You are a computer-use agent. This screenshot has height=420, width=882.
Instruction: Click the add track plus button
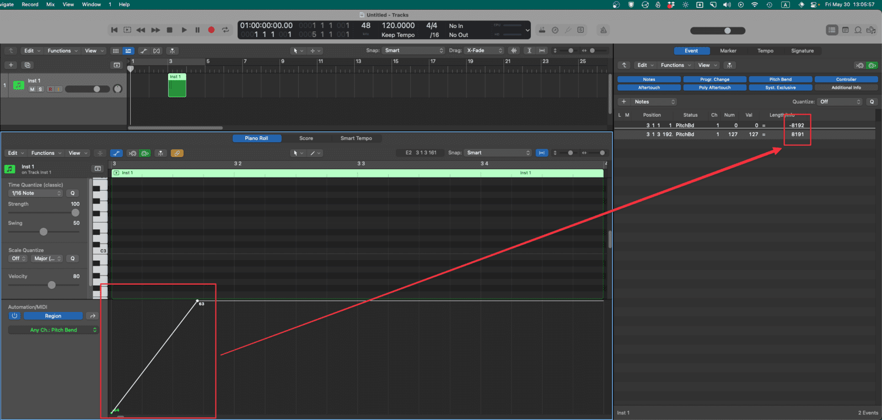pos(11,65)
